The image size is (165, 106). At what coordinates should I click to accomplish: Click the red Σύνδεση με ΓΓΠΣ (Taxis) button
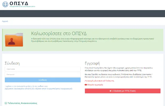point(123,91)
